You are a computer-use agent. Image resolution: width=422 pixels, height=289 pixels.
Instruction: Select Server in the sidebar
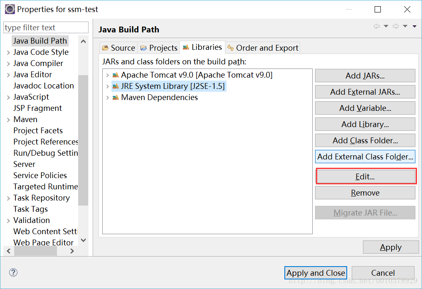pyautogui.click(x=24, y=164)
